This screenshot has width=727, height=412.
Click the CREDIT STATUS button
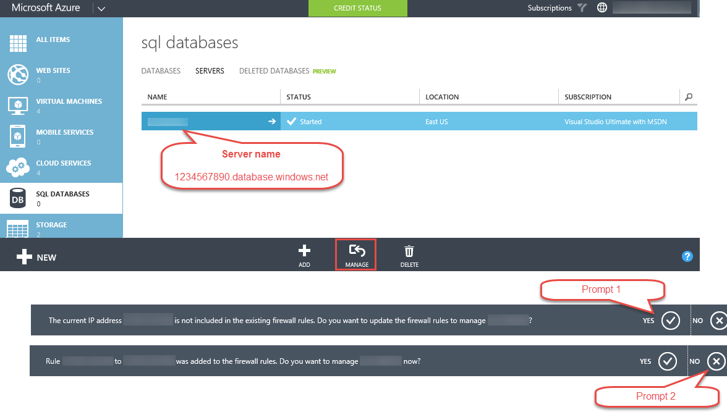coord(357,8)
